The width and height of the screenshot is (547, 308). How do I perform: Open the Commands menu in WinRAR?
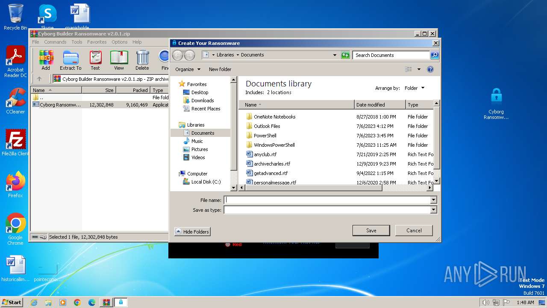(x=55, y=42)
